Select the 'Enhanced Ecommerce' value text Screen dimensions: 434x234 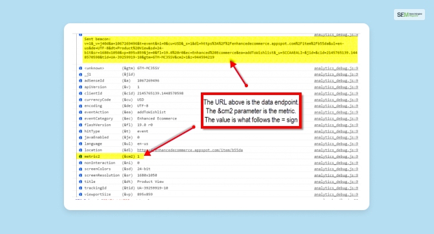tap(157, 118)
